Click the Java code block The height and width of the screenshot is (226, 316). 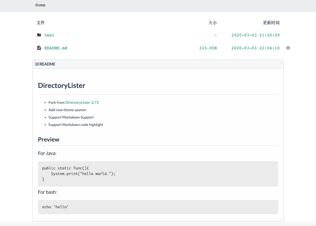[158, 174]
